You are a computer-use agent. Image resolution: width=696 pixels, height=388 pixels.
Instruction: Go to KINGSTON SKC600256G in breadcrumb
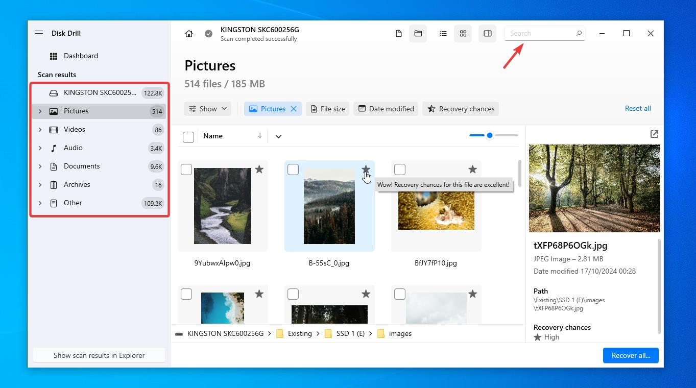click(x=225, y=334)
